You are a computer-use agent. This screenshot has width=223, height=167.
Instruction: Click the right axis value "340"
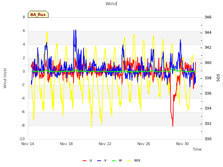[208, 63]
